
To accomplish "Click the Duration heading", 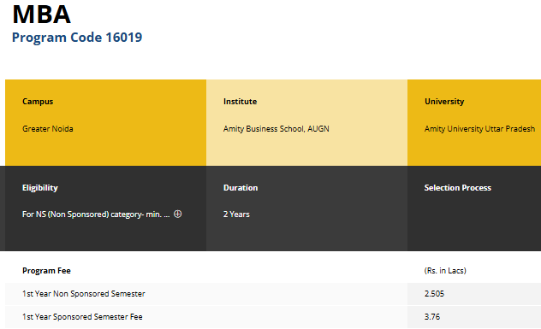I will coord(241,188).
